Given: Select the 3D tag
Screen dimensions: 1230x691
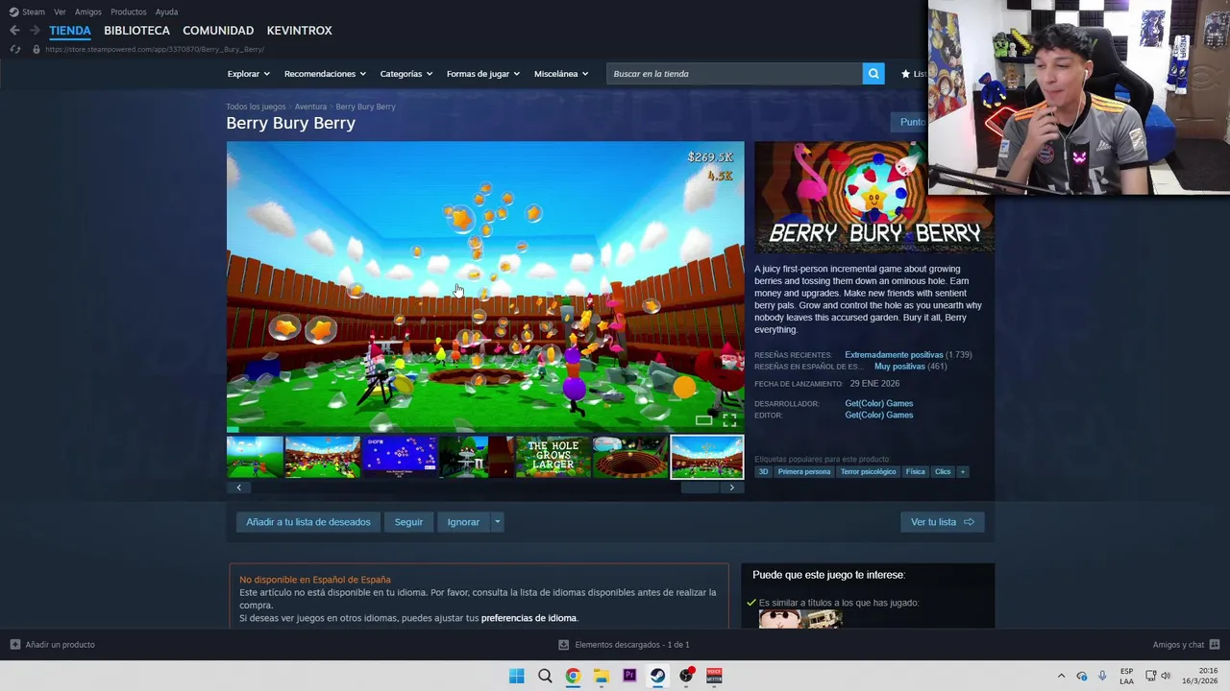Looking at the screenshot, I should coord(763,472).
